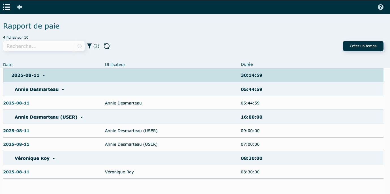The width and height of the screenshot is (390, 194).
Task: Clear the search field with X icon
Action: click(80, 46)
